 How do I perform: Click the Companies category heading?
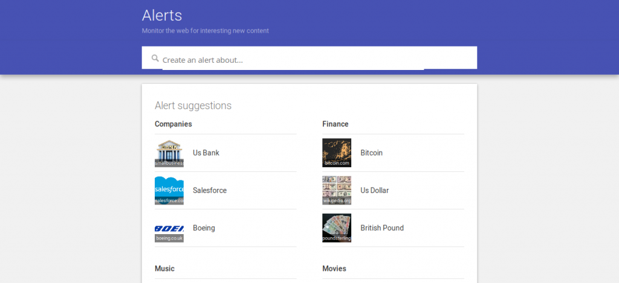[x=173, y=124]
